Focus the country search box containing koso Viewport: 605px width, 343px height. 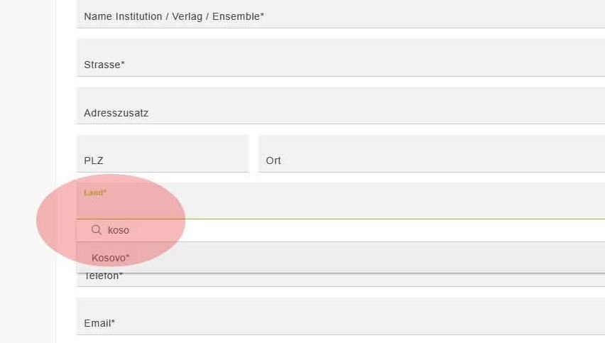tap(341, 230)
